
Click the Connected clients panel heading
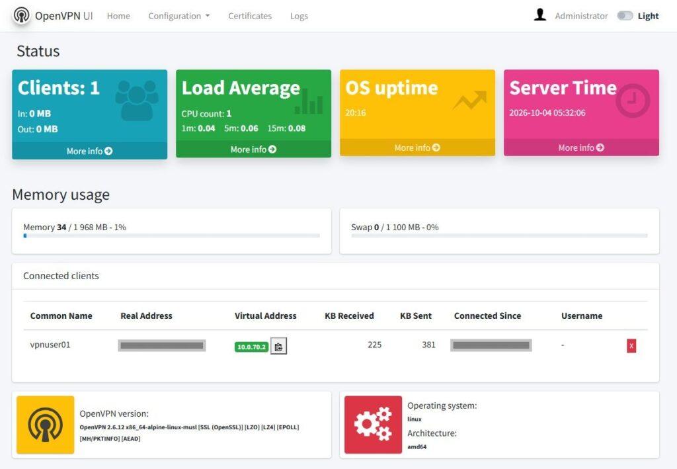coord(61,276)
